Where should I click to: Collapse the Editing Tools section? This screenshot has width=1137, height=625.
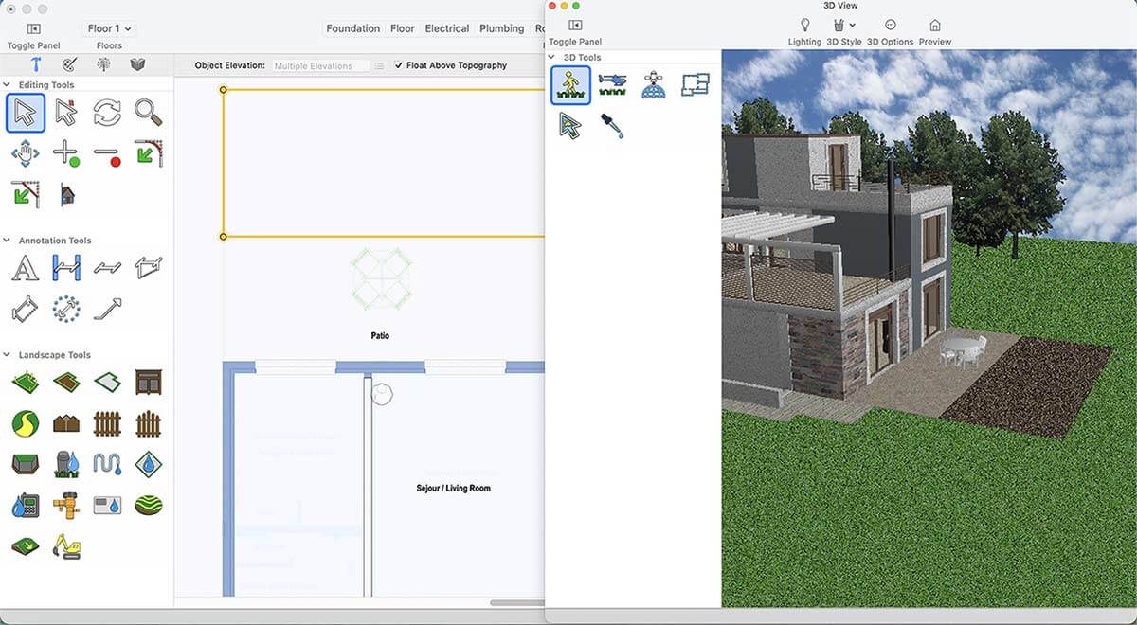tap(8, 85)
